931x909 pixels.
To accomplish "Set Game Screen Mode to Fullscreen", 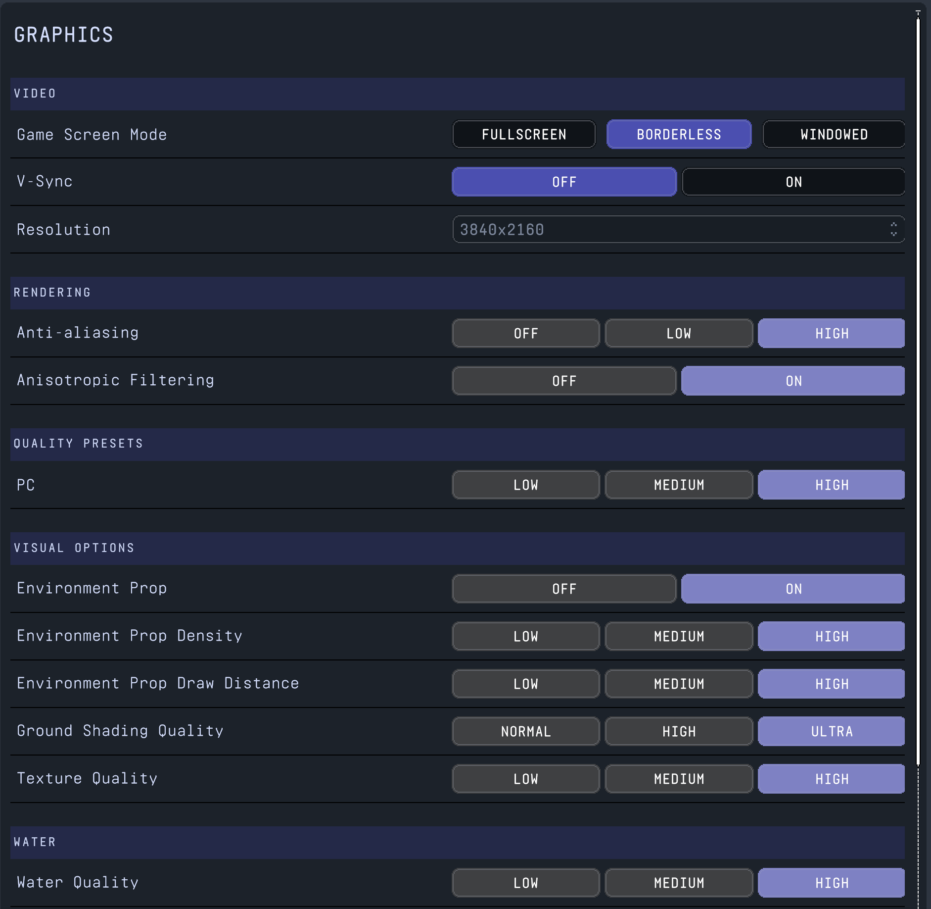I will click(524, 134).
